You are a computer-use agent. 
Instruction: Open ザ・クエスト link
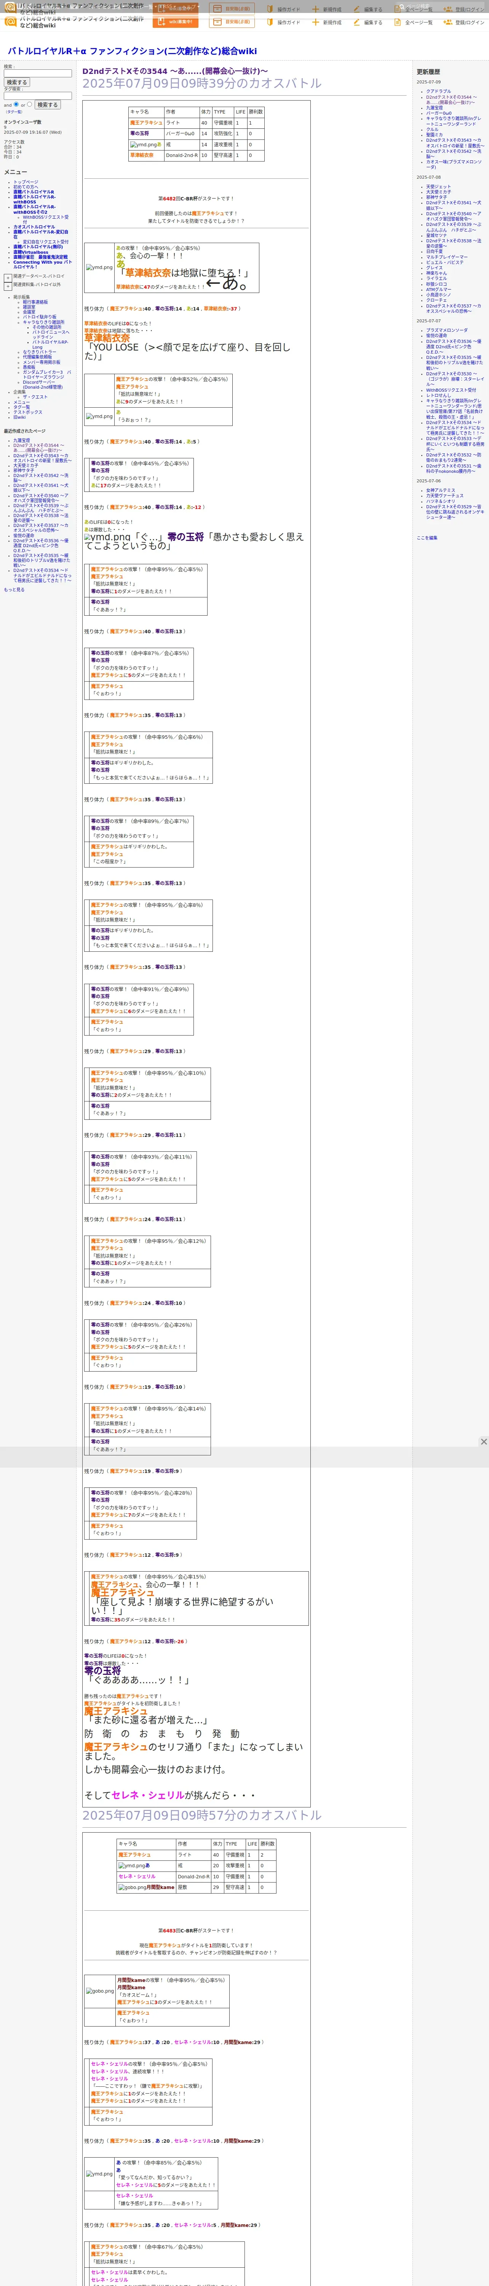coord(35,397)
